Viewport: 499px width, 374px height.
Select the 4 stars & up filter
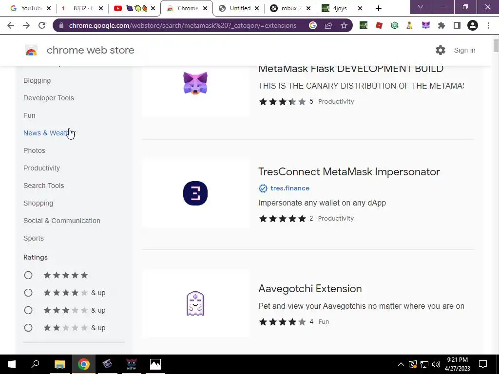[x=28, y=293]
